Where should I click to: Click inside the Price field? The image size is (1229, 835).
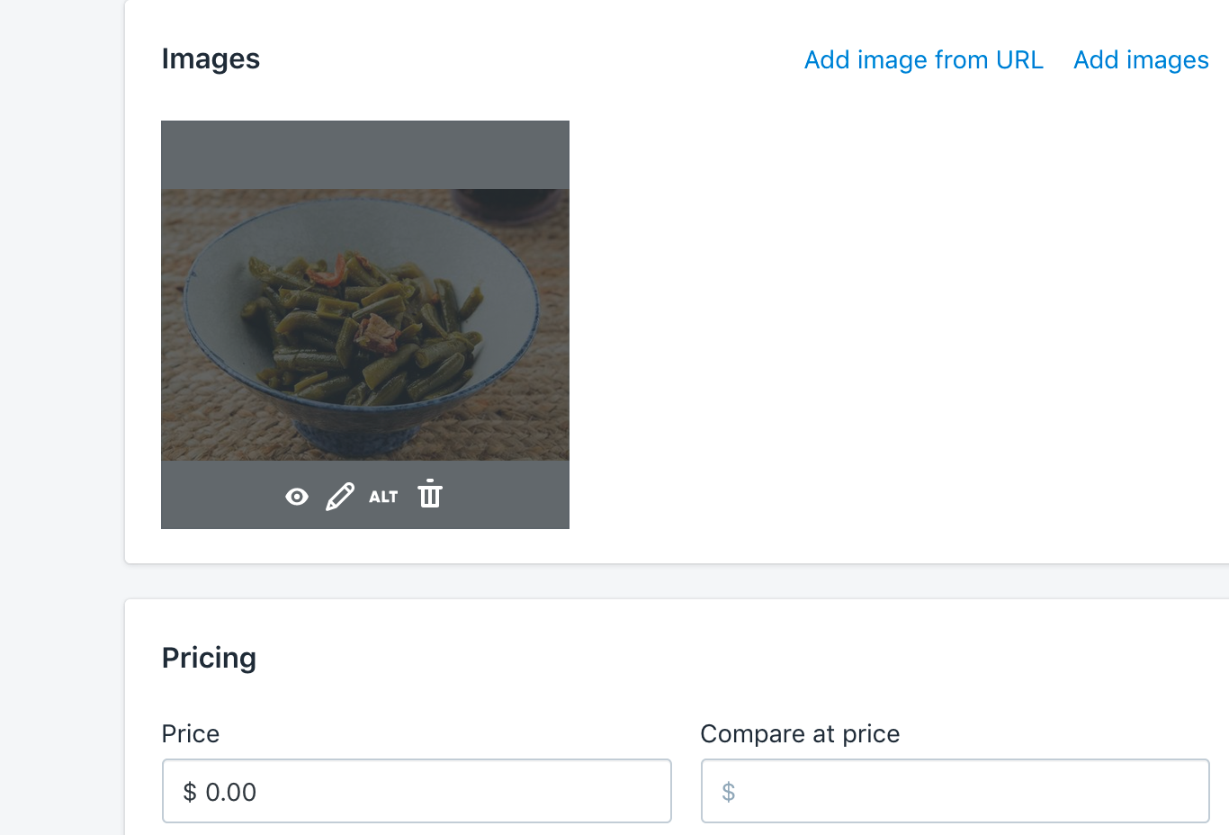(417, 791)
